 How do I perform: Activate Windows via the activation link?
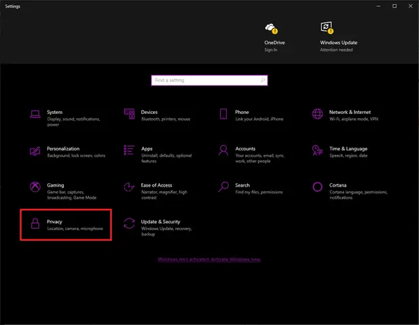209,259
